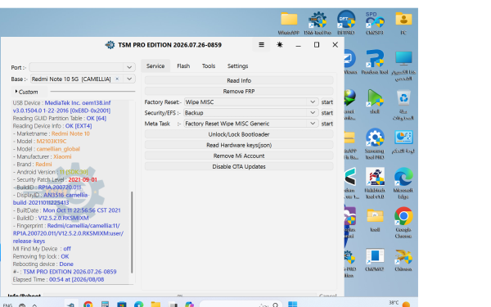
Task: Click the Android Version 11 [SDK:30] line
Action: 51,172
